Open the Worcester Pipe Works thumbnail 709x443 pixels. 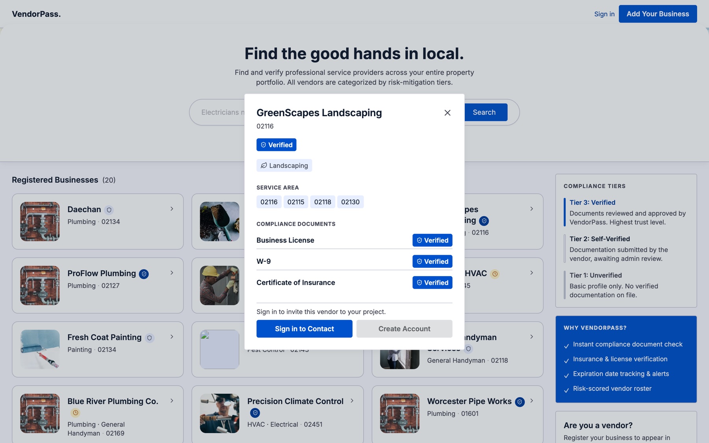click(399, 413)
